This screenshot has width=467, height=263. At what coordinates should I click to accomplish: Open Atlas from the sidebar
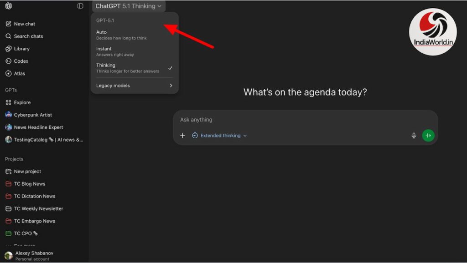20,73
